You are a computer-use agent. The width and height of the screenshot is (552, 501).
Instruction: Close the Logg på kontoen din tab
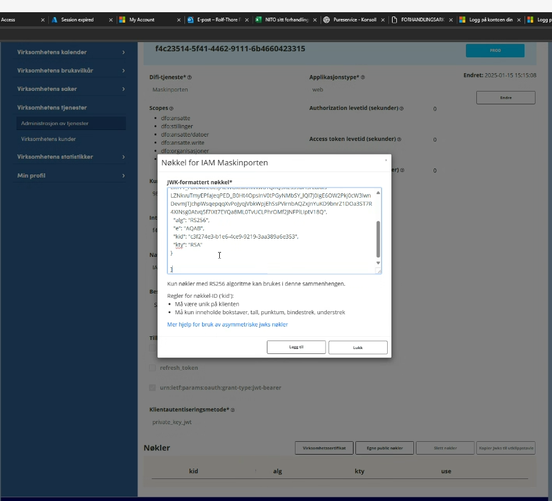[518, 20]
